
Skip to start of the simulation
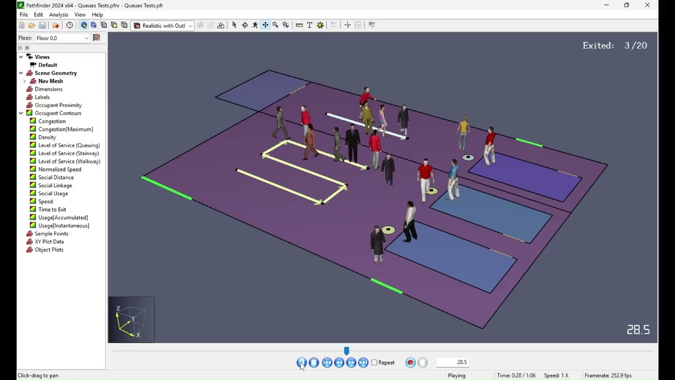pos(327,363)
